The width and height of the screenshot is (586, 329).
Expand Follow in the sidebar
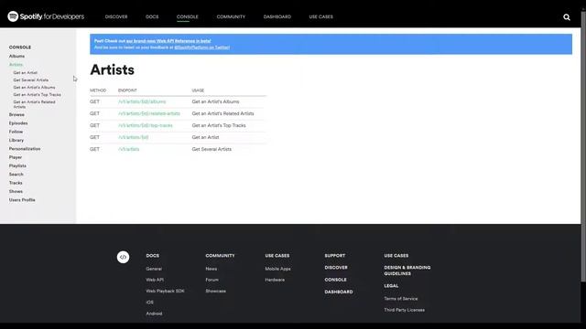[x=16, y=132]
